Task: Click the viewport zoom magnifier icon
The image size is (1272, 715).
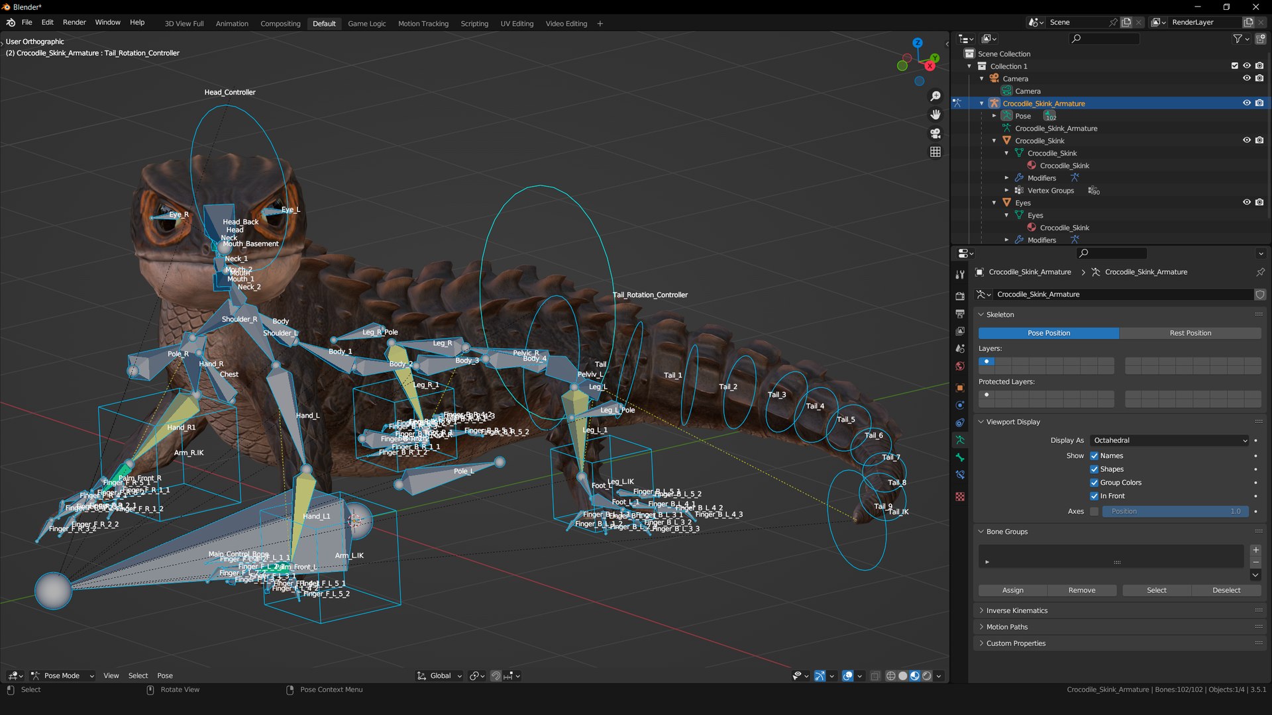Action: coord(935,97)
